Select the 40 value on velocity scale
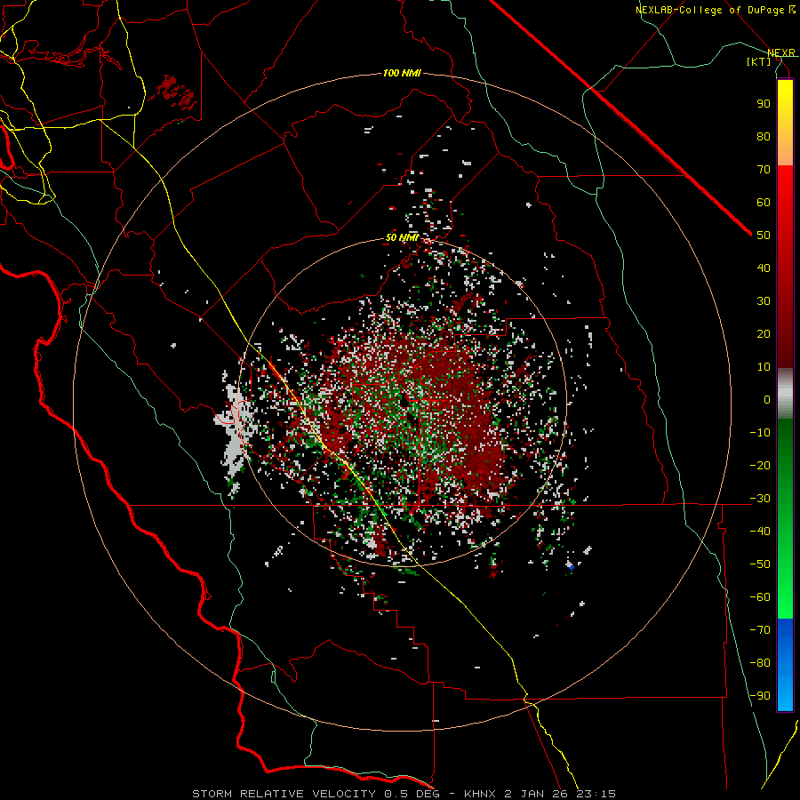Screen dimensions: 800x800 coord(764,268)
